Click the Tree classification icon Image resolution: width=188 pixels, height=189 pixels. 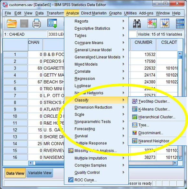point(135,125)
